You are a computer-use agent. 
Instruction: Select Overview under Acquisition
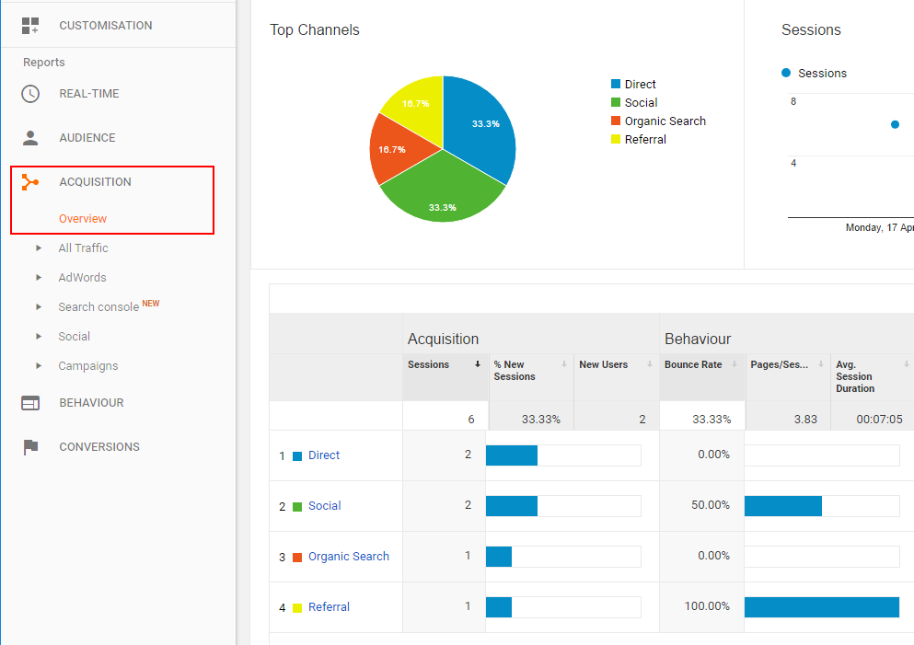pos(83,219)
